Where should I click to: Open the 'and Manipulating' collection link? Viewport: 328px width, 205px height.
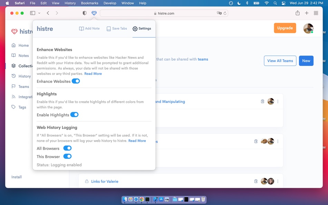pos(170,101)
